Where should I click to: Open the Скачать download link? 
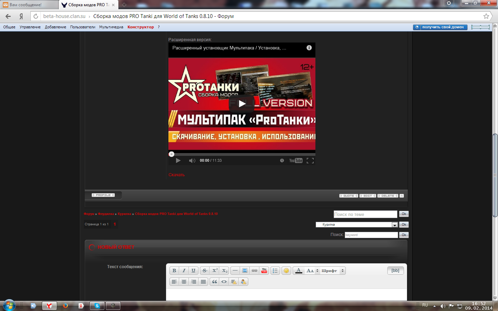point(177,175)
